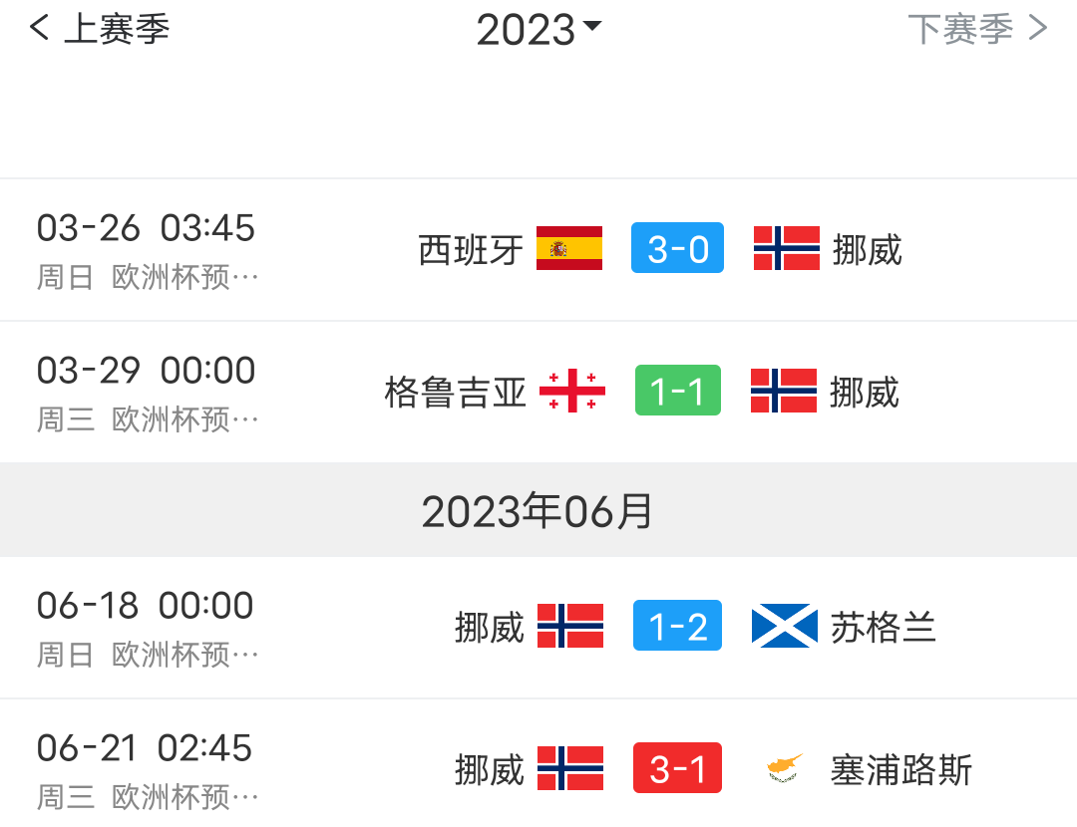Click Norway flag in the 06-18 match
Screen dimensions: 1077x827
[x=570, y=626]
